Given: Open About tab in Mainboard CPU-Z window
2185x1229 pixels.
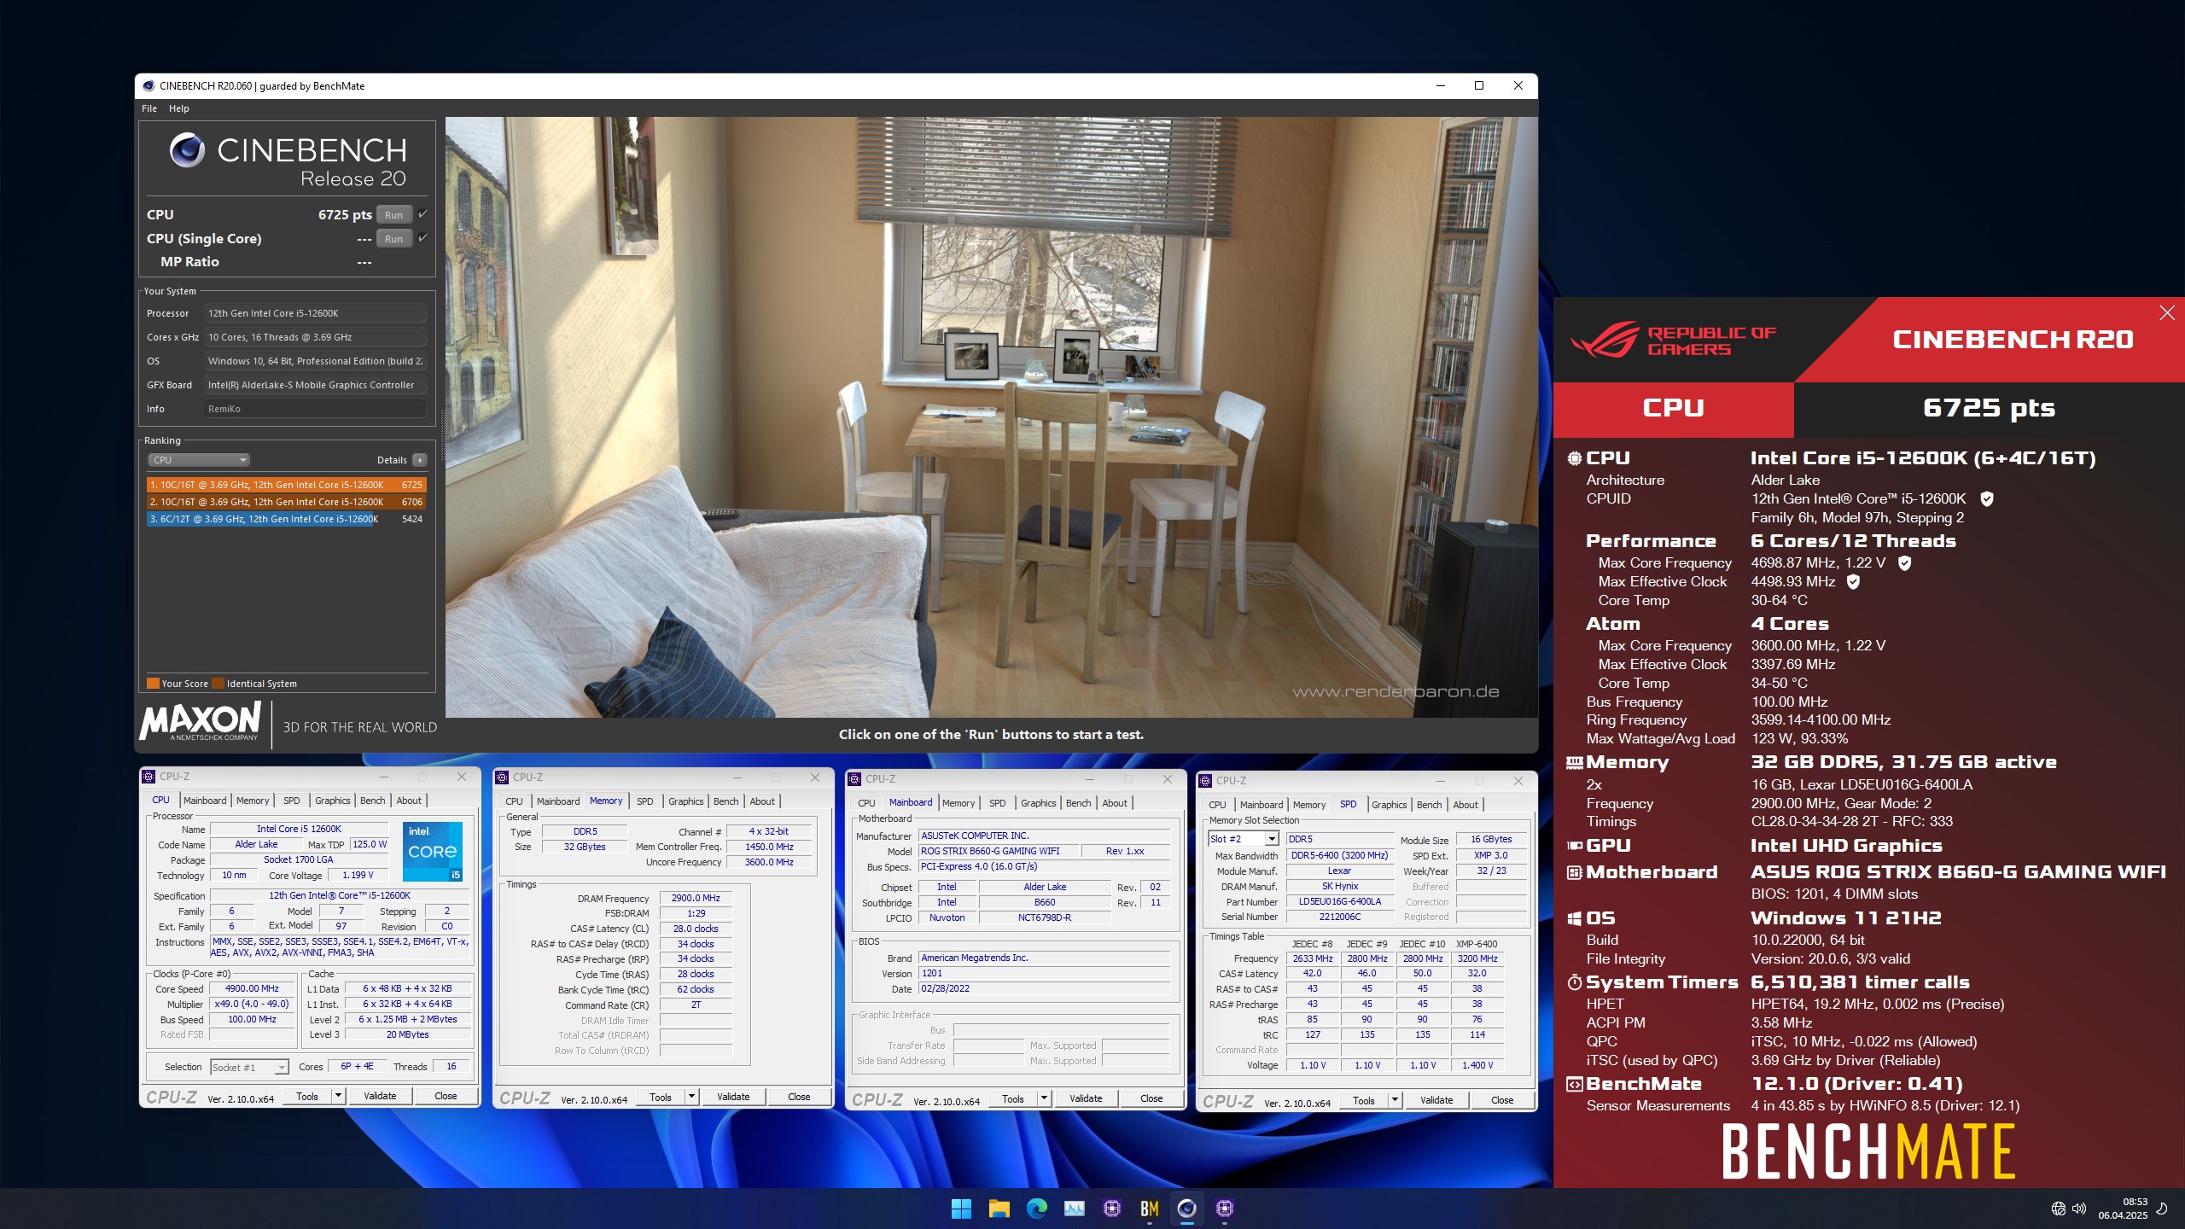Looking at the screenshot, I should (1114, 803).
